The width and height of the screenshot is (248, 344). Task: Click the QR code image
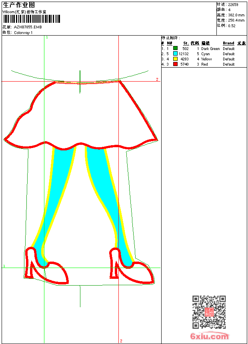click(x=209, y=312)
